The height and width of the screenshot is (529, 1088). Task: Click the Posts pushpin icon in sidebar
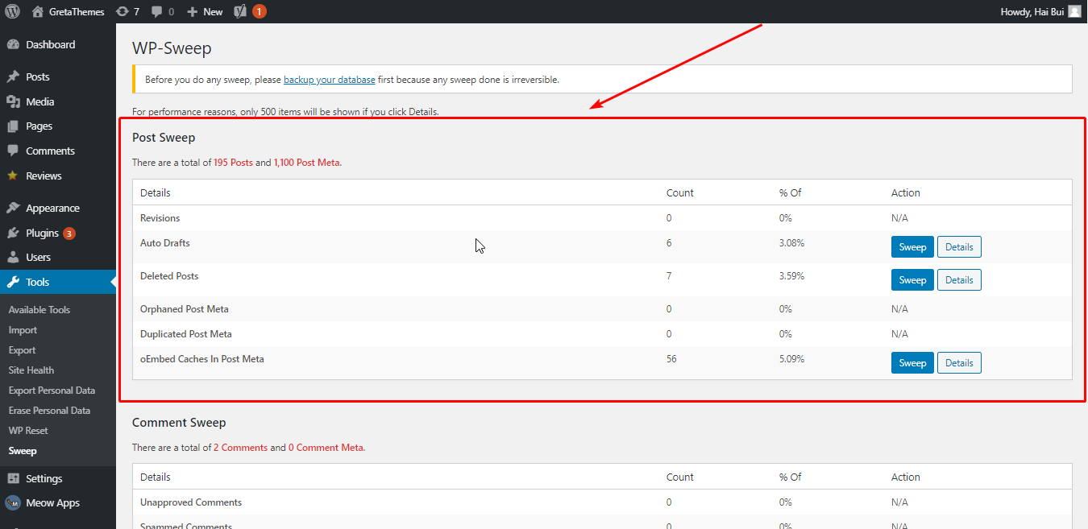[13, 77]
